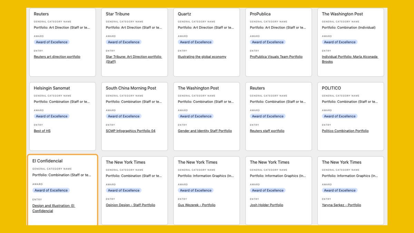414x233 pixels.
Task: Click New York Times title above Josh Holder entry
Action: click(269, 162)
